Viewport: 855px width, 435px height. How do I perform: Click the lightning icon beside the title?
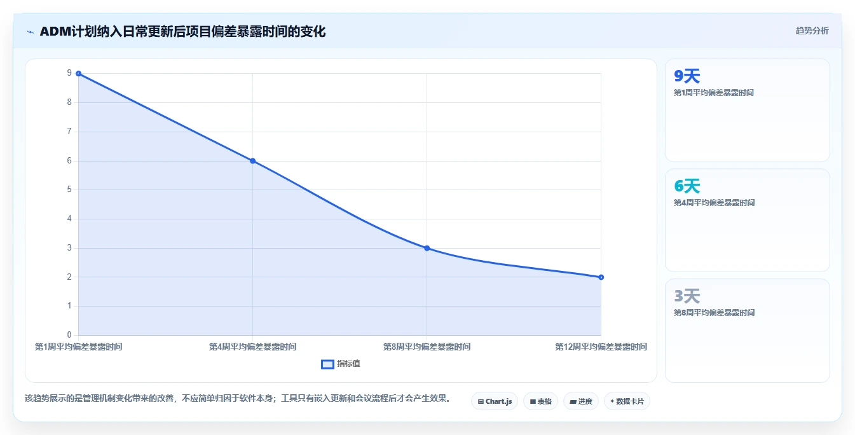pos(30,32)
